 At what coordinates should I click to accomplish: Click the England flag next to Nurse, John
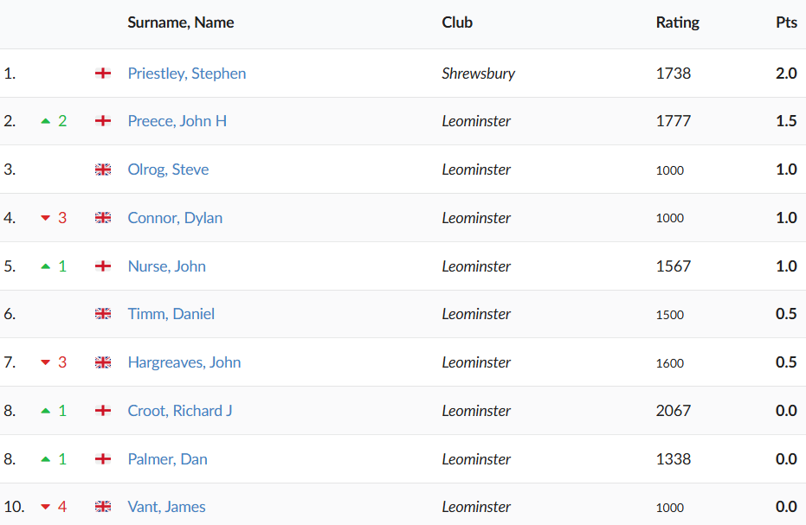[x=103, y=266]
